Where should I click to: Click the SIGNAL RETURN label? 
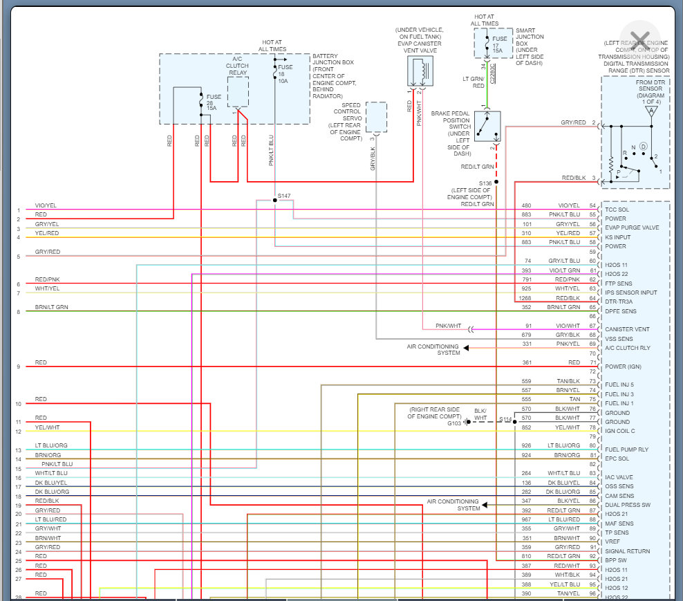click(627, 551)
